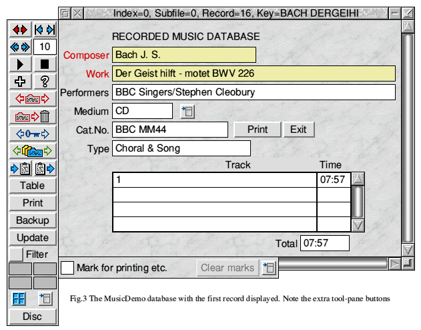Click the track list scrollbar down arrow
Image resolution: width=421 pixels, height=330 pixels.
pyautogui.click(x=358, y=225)
